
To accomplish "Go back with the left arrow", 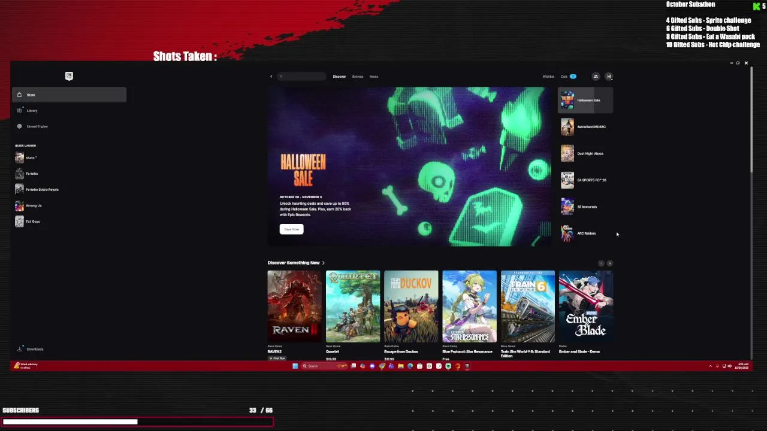I will coord(271,77).
